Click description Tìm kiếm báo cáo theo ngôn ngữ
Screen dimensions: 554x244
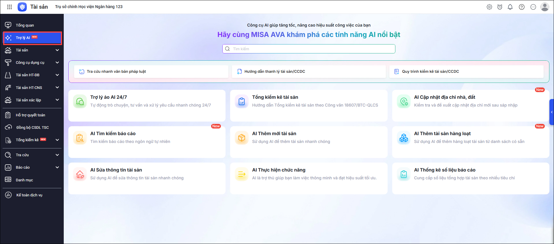pos(130,141)
